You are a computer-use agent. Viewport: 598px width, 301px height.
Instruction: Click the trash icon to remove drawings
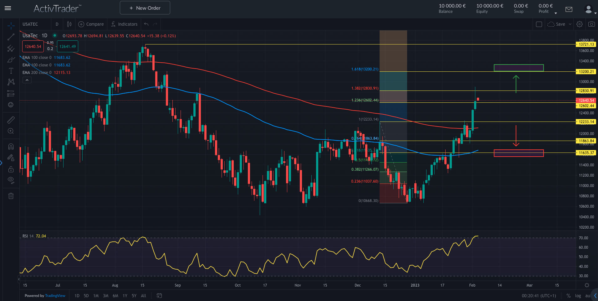[11, 196]
